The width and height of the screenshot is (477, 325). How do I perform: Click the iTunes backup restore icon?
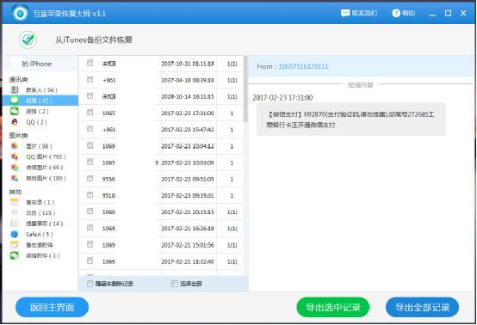[x=28, y=40]
